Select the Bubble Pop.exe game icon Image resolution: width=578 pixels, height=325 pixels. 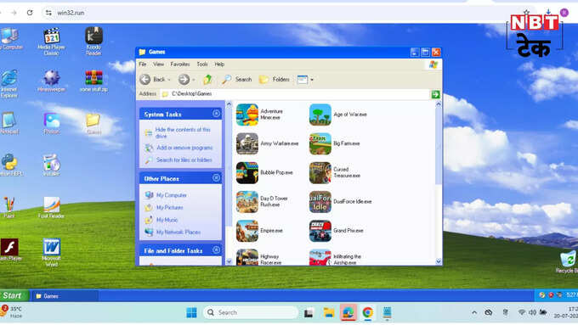[x=247, y=172]
